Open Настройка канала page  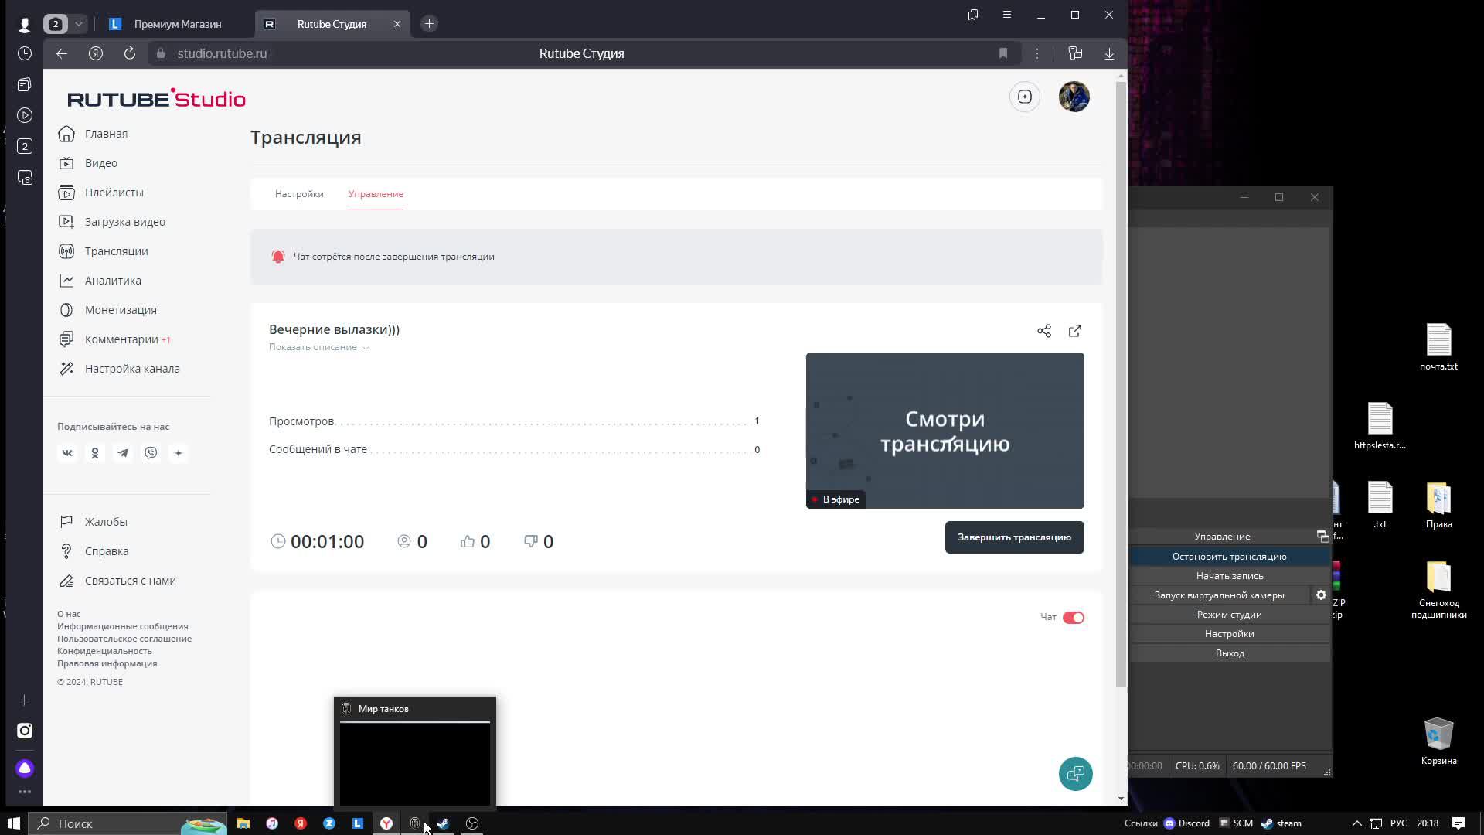(x=119, y=369)
